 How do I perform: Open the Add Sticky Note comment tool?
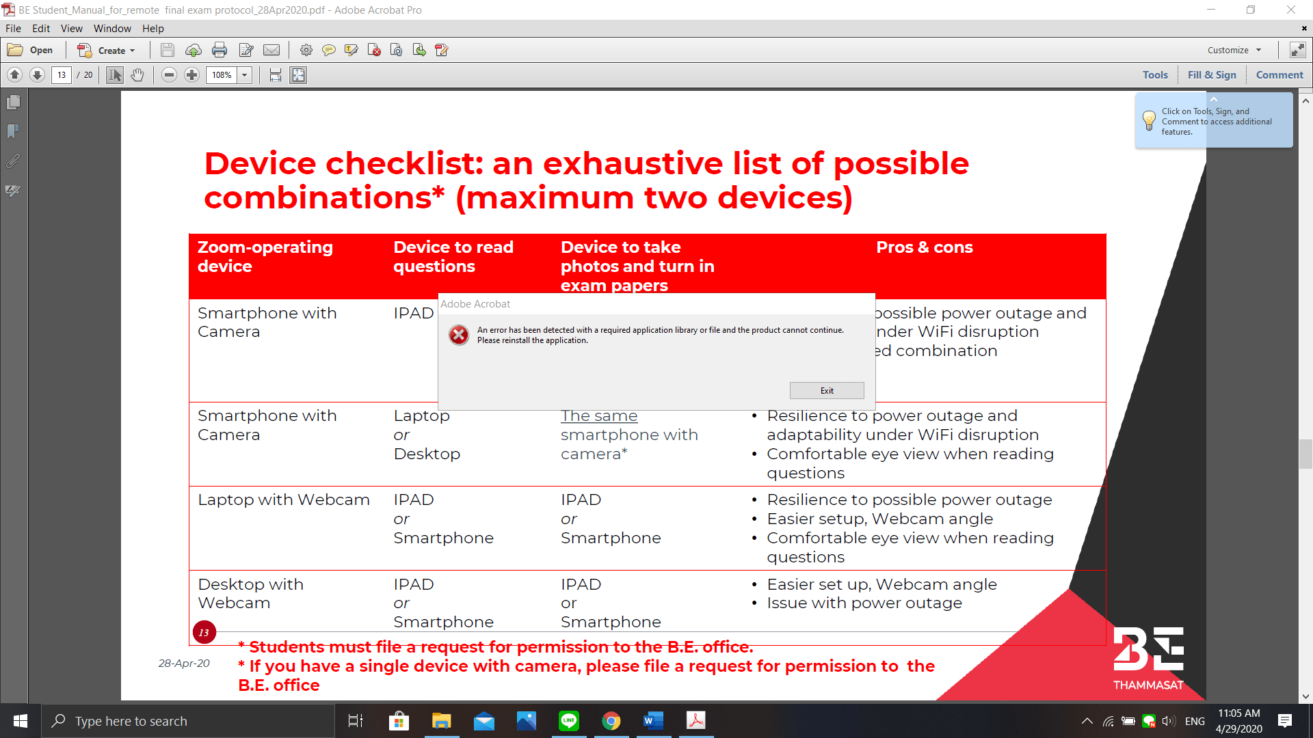[x=329, y=50]
